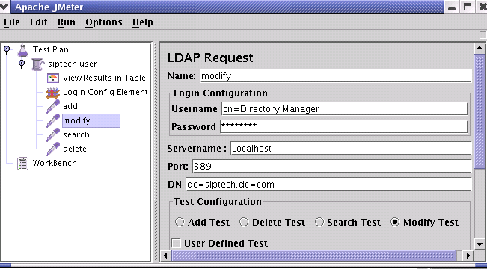This screenshot has width=487, height=269.
Task: Open the File menu
Action: (12, 22)
